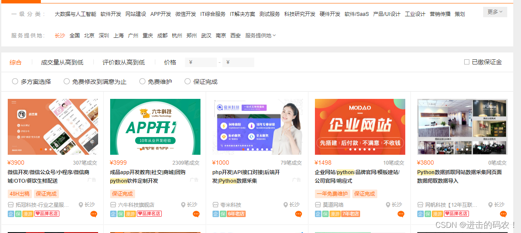Select 大数据与人工智能 category
Screen dimensions: 521x233
coord(75,14)
